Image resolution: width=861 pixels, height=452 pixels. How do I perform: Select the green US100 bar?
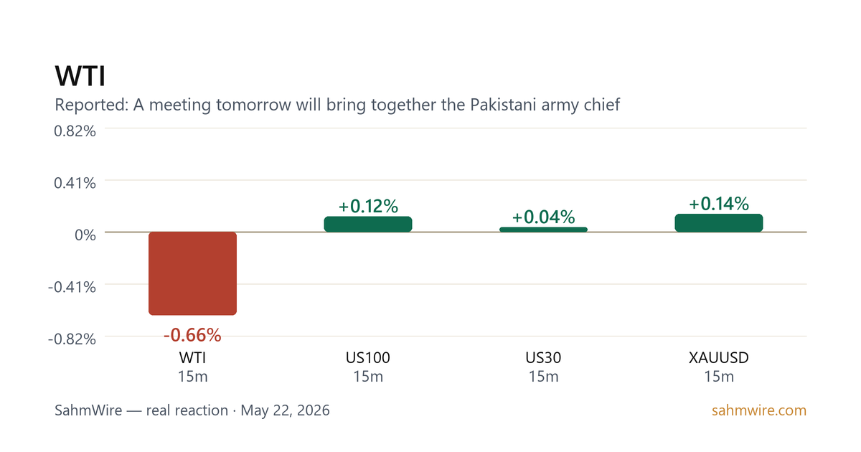368,224
